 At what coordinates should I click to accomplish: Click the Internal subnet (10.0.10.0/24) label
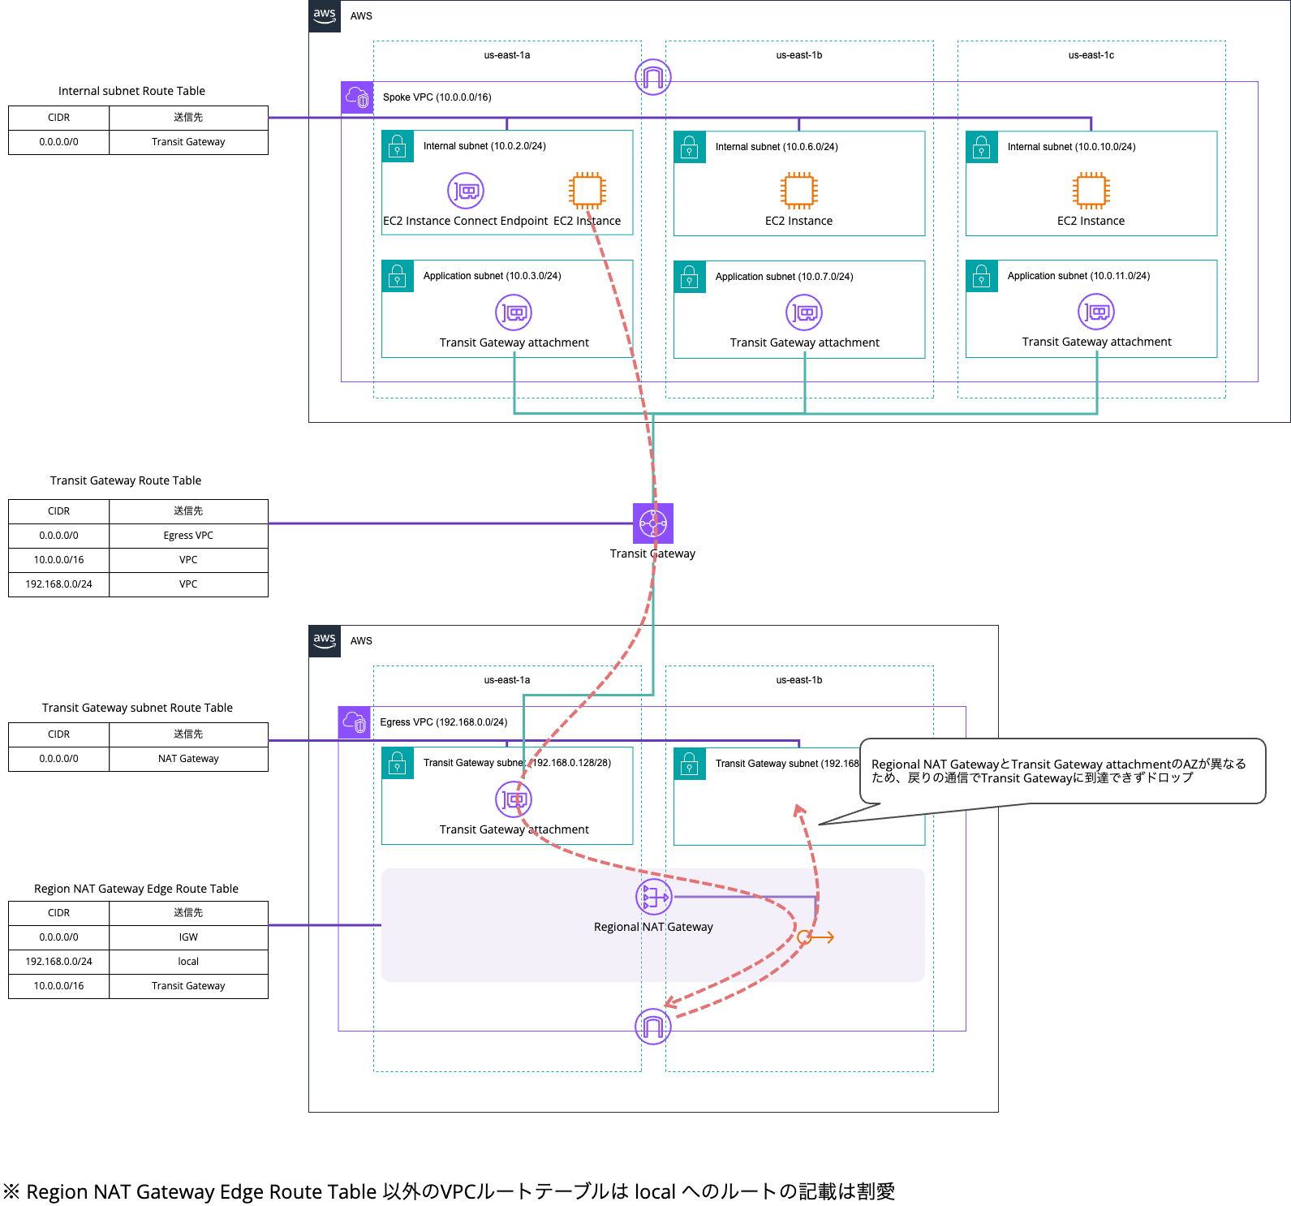(x=1071, y=147)
